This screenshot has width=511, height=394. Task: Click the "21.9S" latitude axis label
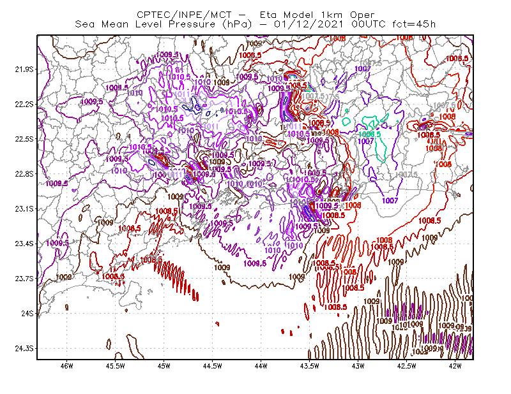[24, 69]
